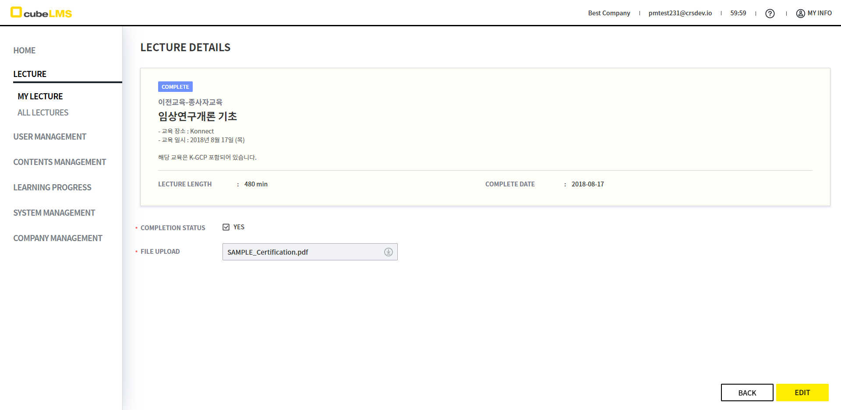The width and height of the screenshot is (841, 410).
Task: Click the download icon for SAMPLE_Certification.pdf
Action: (388, 252)
